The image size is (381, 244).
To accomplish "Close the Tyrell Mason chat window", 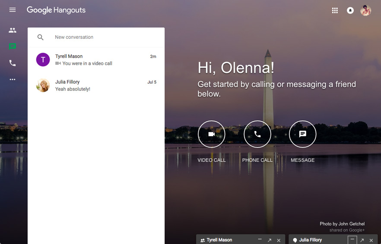I will click(279, 241).
